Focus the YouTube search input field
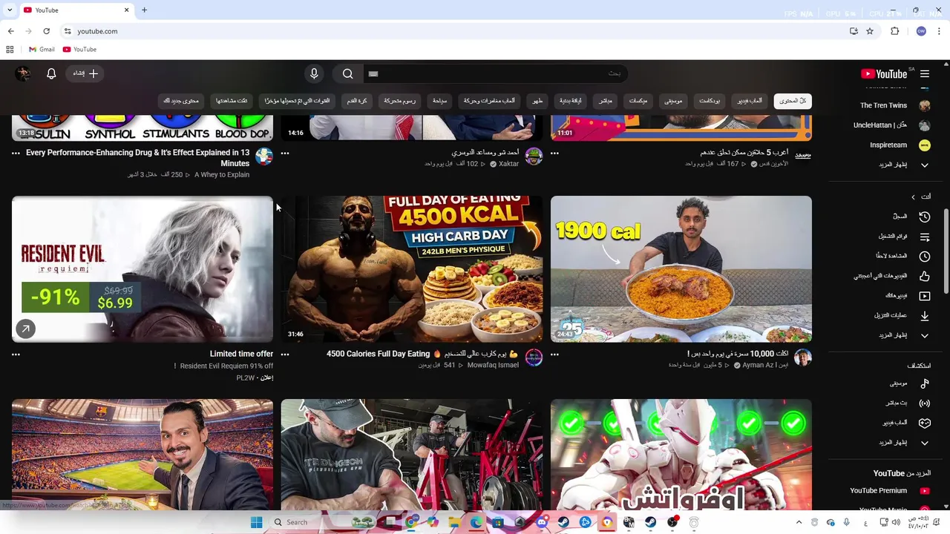 494,73
